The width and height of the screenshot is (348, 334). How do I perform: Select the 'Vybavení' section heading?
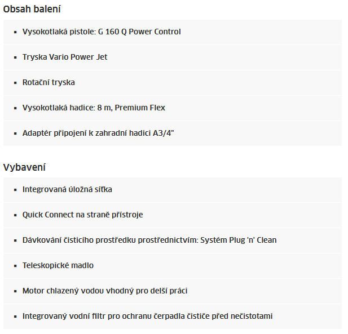pyautogui.click(x=24, y=167)
